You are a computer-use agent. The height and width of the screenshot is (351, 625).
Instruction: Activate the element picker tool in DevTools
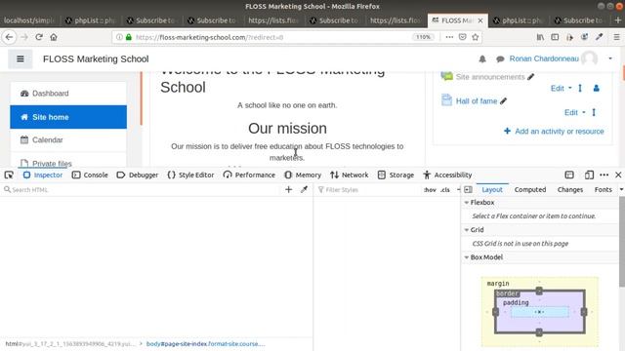click(9, 175)
